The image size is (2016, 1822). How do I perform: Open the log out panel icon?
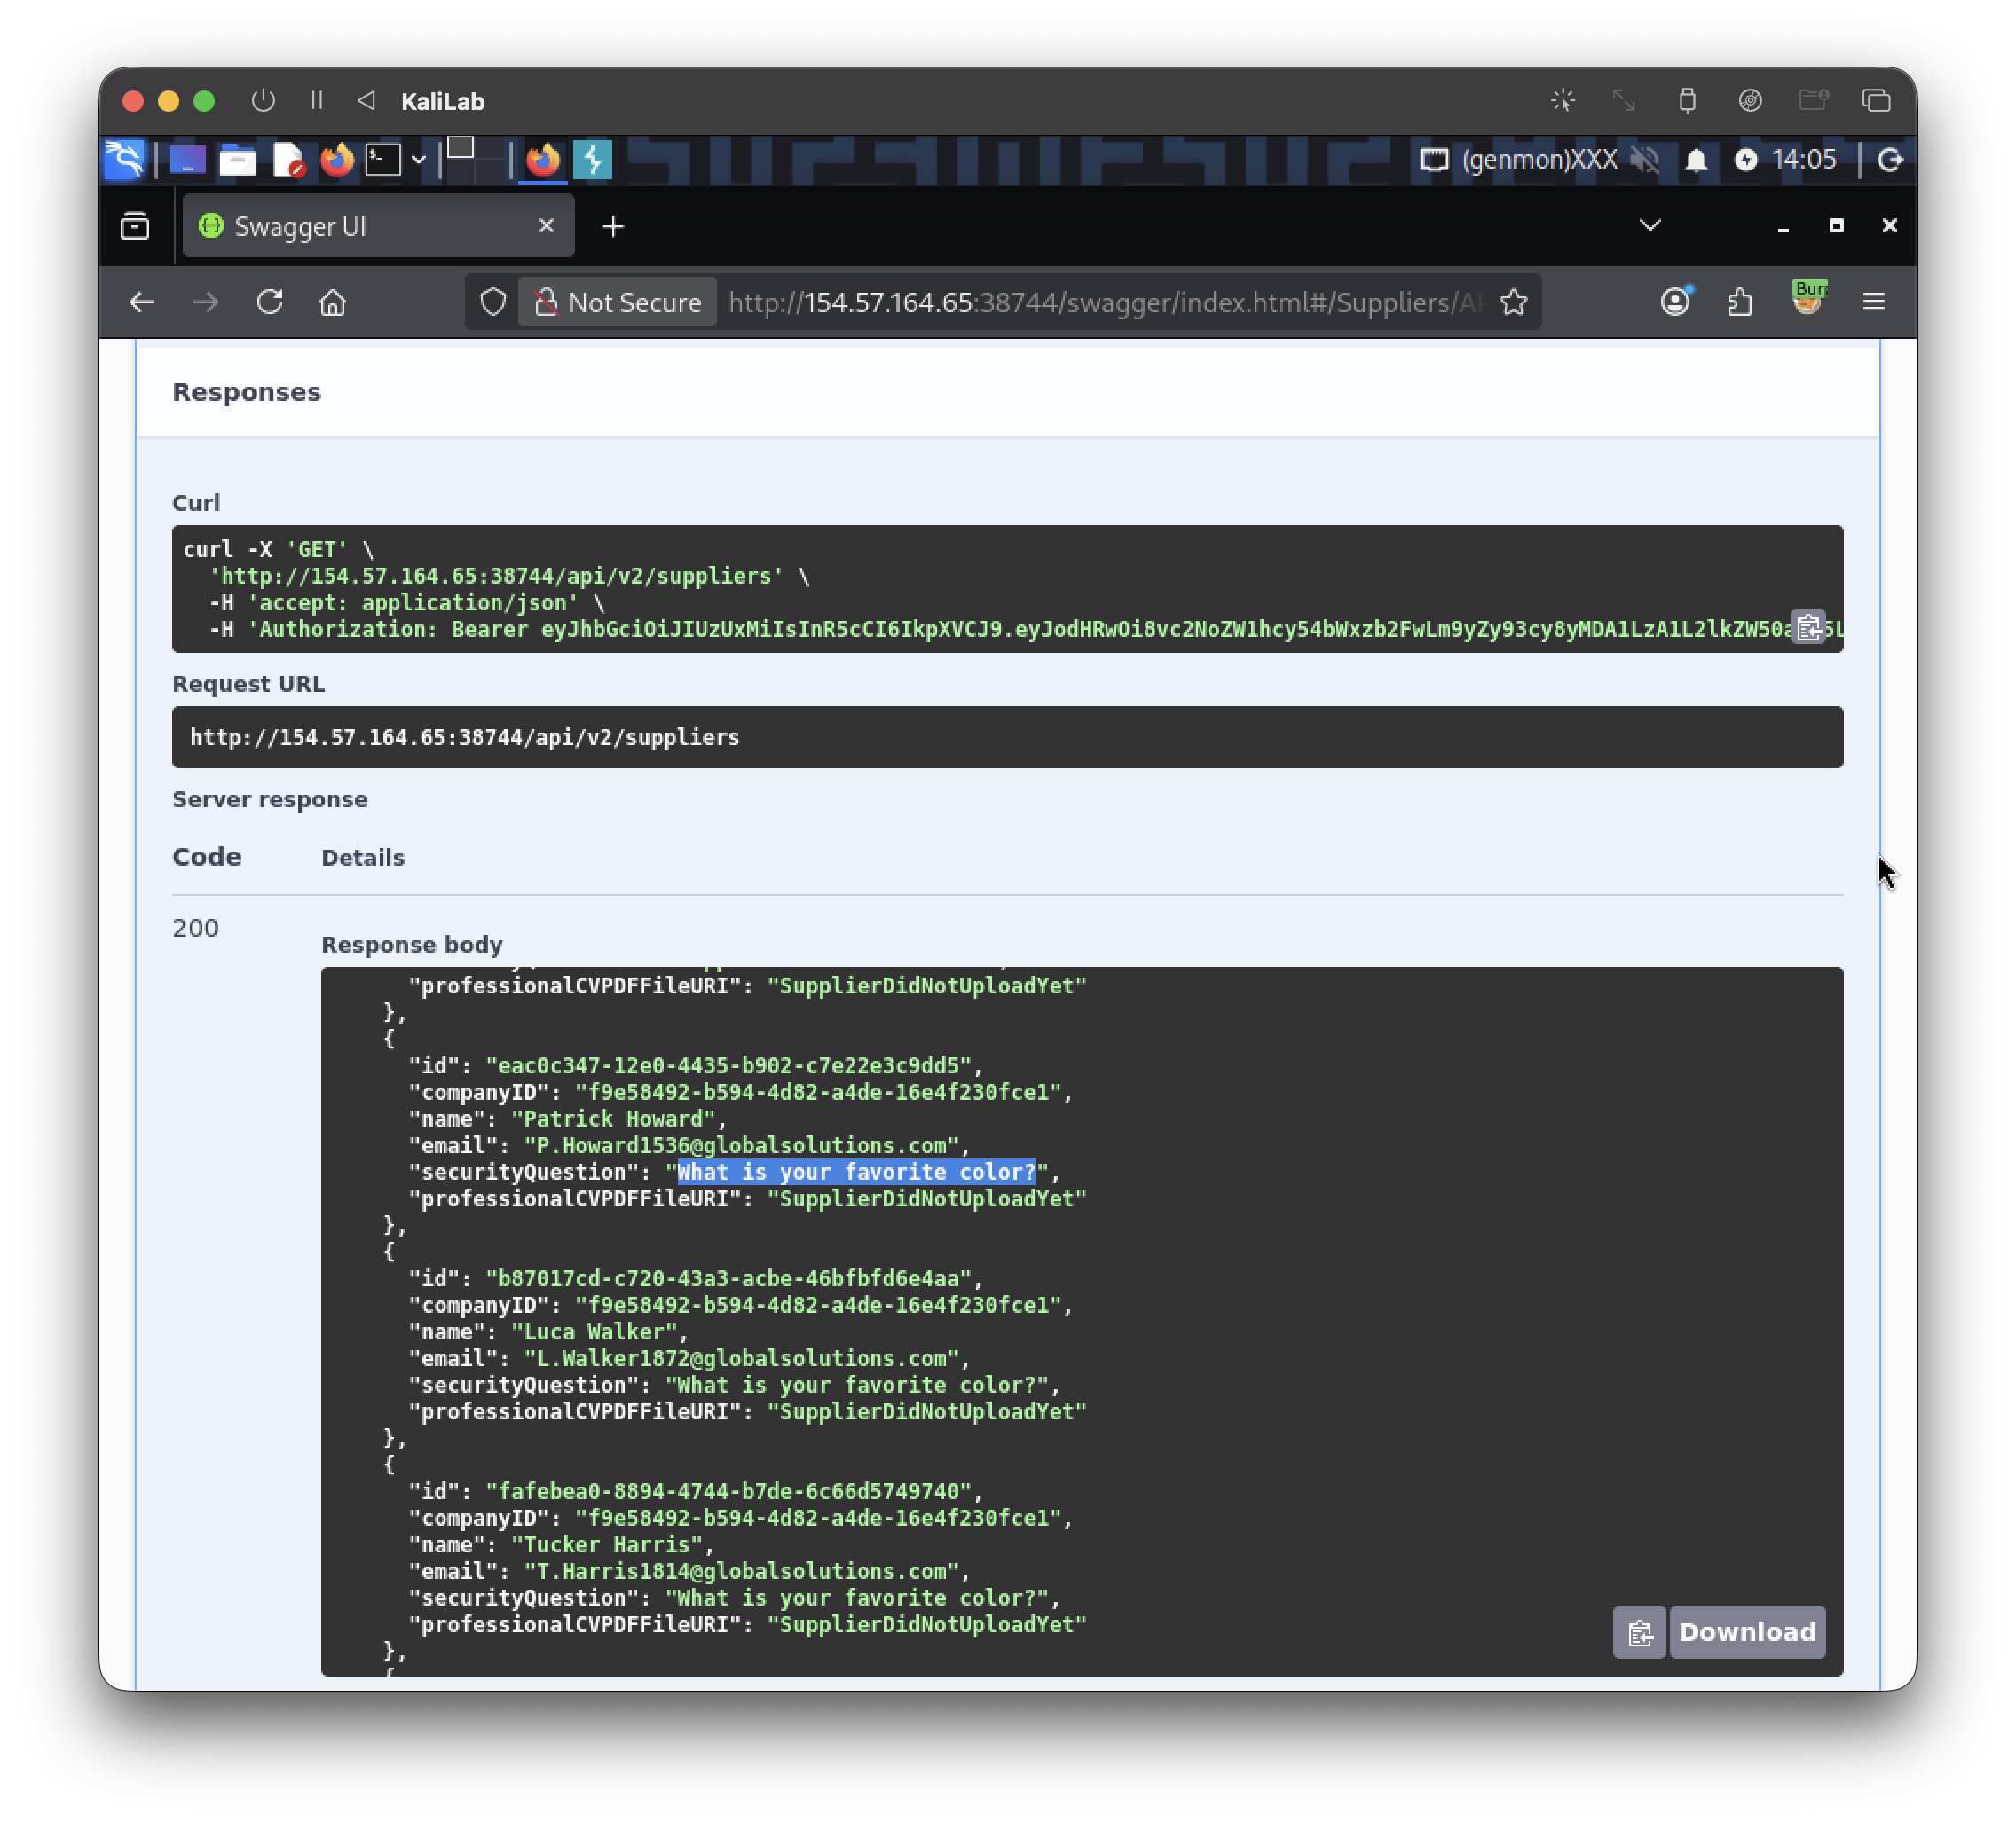(x=1890, y=160)
